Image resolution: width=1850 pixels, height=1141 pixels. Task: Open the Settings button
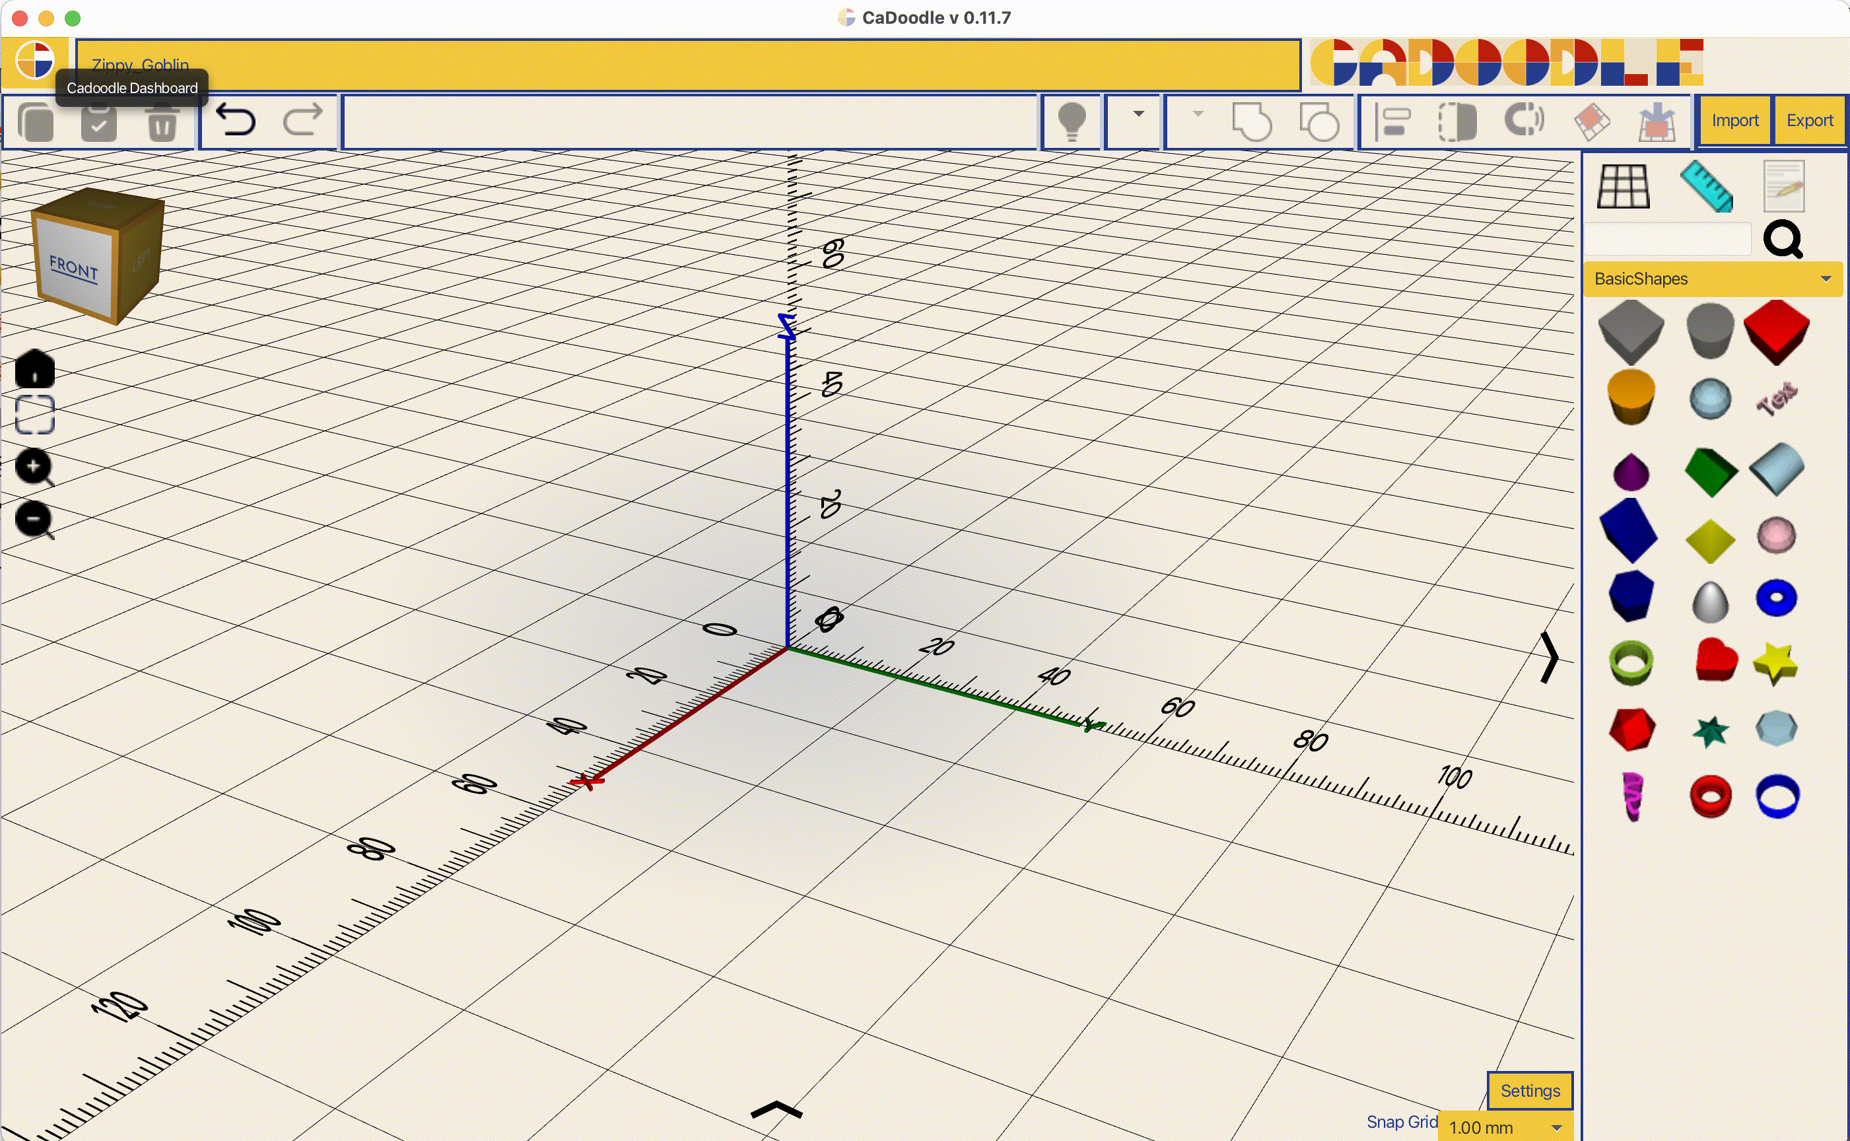[1529, 1090]
